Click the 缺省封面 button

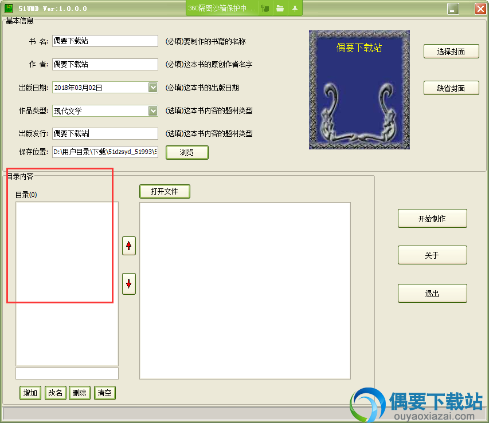point(451,88)
